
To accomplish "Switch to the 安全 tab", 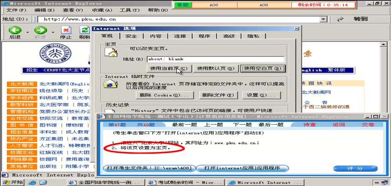I will coord(131,36).
